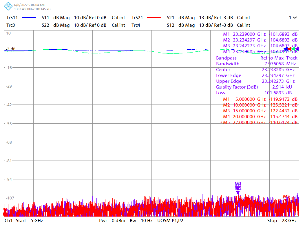305x225 pixels.
Task: Select the Trc4 trace label
Action: tap(136, 25)
